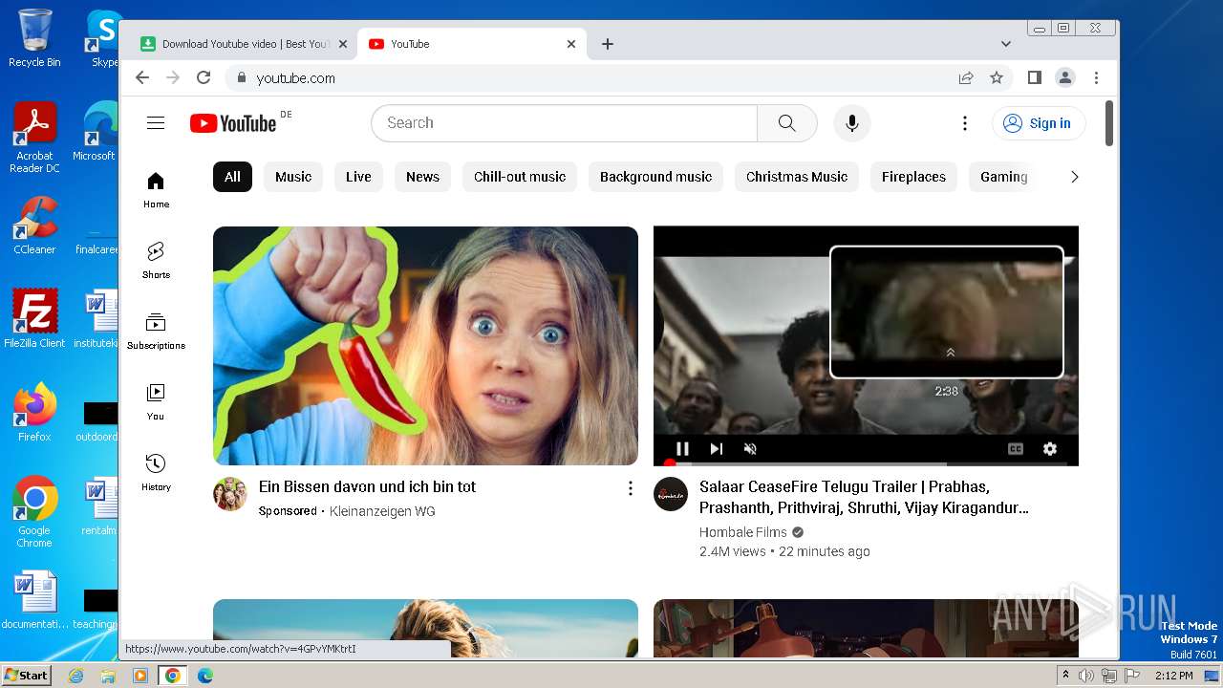
Task: Click taskbar volume speaker icon
Action: point(1086,676)
